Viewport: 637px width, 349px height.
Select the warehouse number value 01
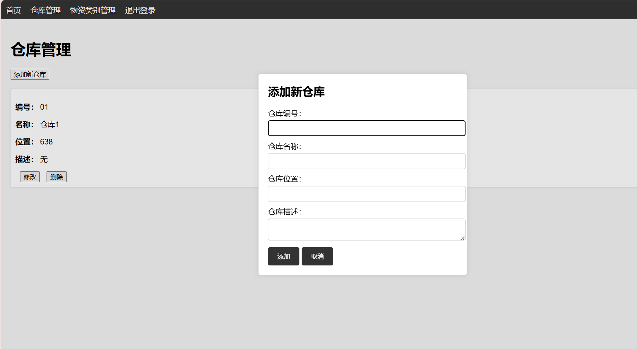pyautogui.click(x=44, y=107)
